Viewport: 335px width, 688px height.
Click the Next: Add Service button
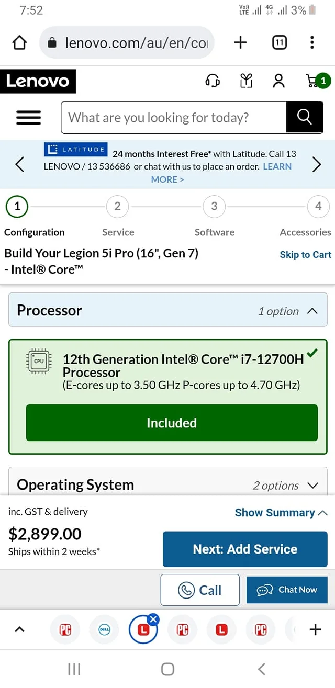(x=245, y=549)
